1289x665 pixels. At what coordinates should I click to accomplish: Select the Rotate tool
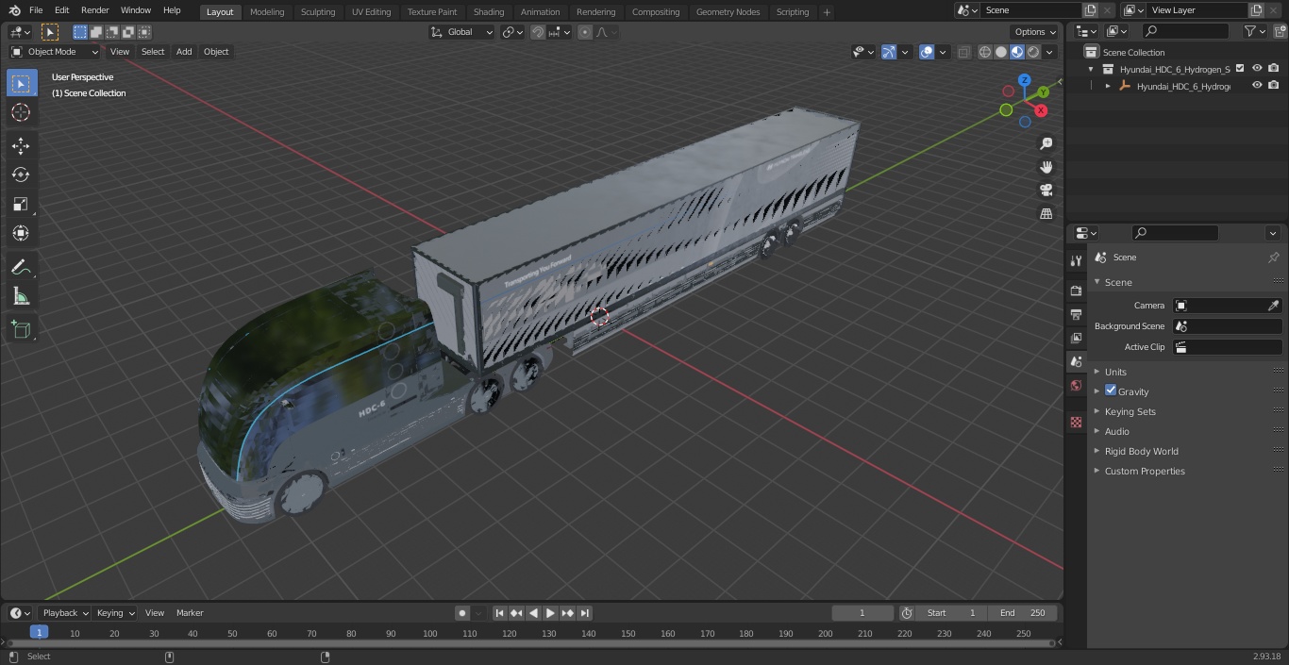click(21, 175)
